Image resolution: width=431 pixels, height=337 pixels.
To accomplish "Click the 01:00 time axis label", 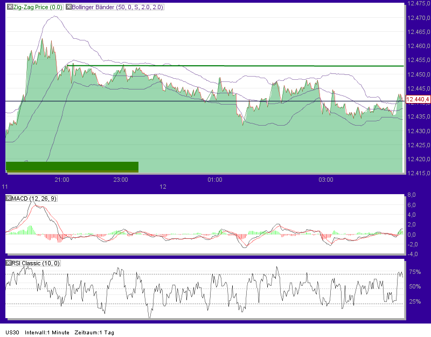I will (x=215, y=180).
